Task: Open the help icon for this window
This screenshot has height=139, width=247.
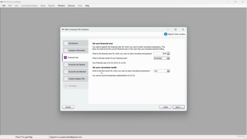Action: click(166, 34)
